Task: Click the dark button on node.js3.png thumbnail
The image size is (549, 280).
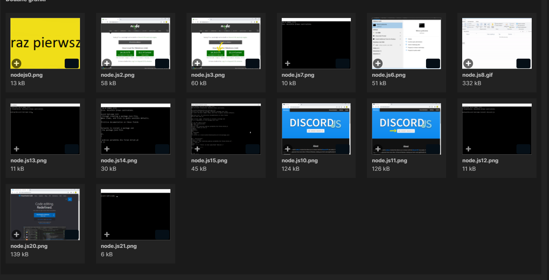Action: [252, 63]
